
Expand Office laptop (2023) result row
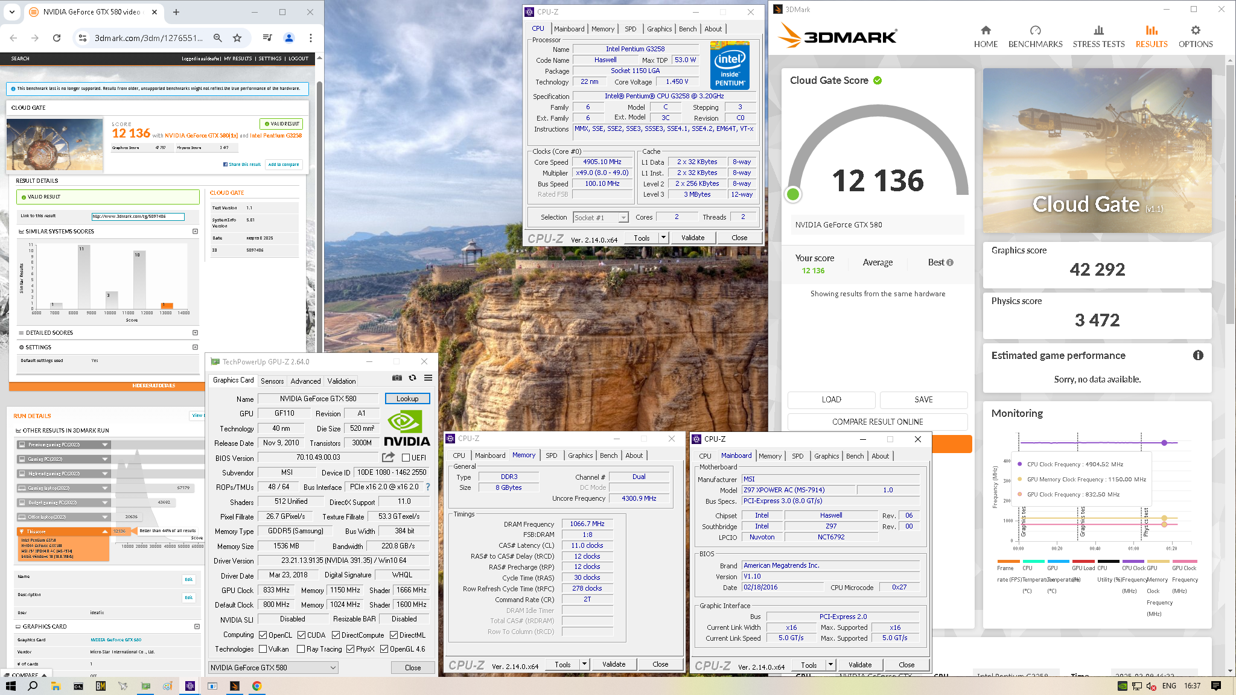click(105, 517)
